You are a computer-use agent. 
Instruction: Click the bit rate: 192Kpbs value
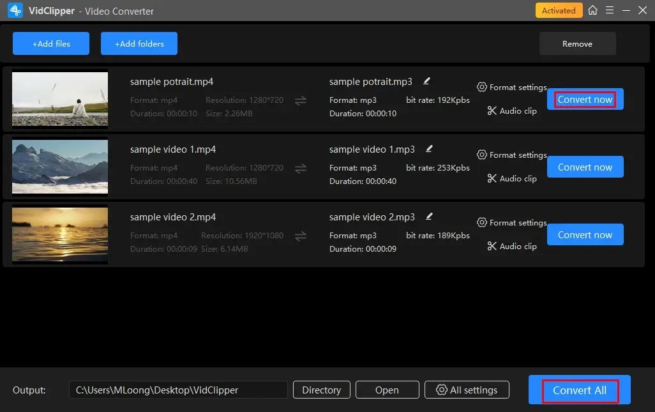[438, 100]
